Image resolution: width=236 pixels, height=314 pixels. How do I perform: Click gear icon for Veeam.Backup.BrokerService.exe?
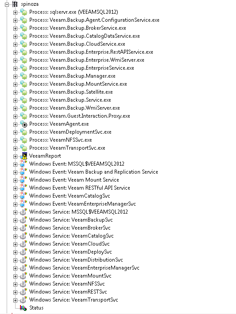pyautogui.click(x=24, y=28)
